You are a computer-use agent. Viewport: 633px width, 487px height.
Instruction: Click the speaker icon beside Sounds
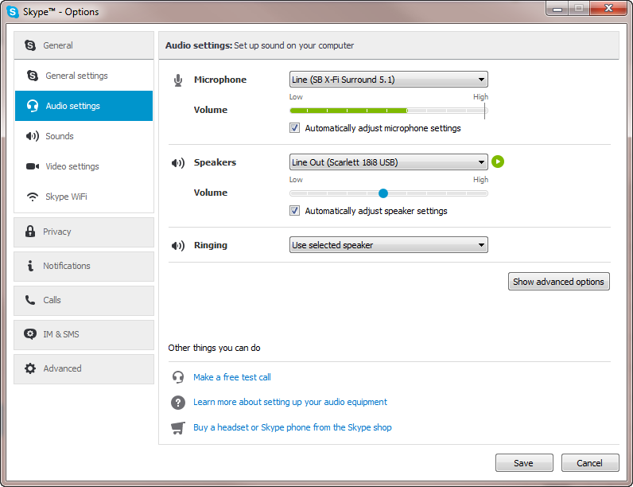click(33, 136)
